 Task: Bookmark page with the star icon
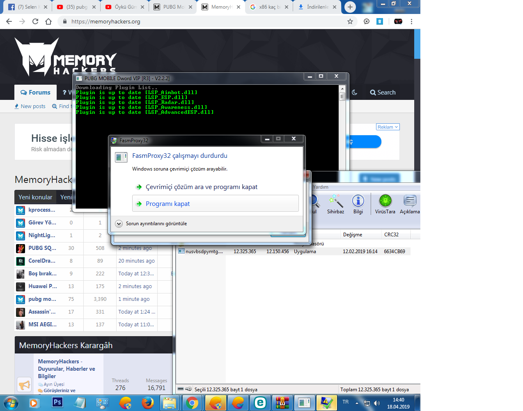pos(350,21)
